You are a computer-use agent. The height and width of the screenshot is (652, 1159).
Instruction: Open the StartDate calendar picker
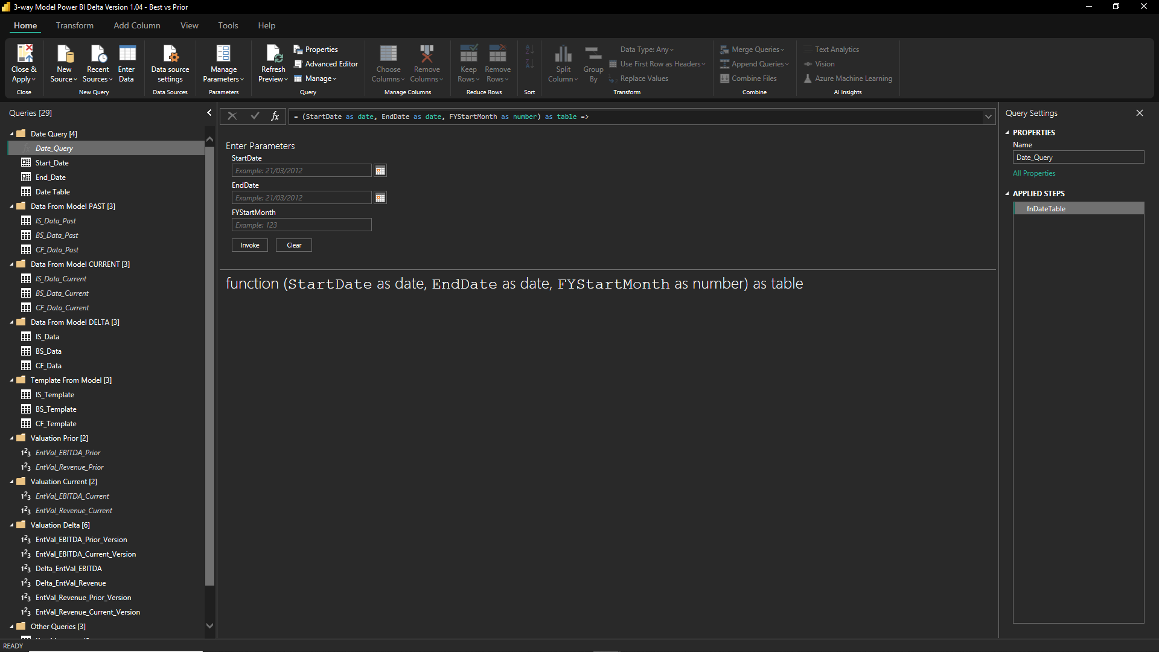pyautogui.click(x=380, y=171)
